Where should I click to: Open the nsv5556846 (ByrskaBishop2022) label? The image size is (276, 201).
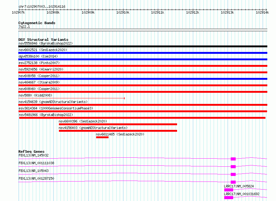click(x=46, y=43)
